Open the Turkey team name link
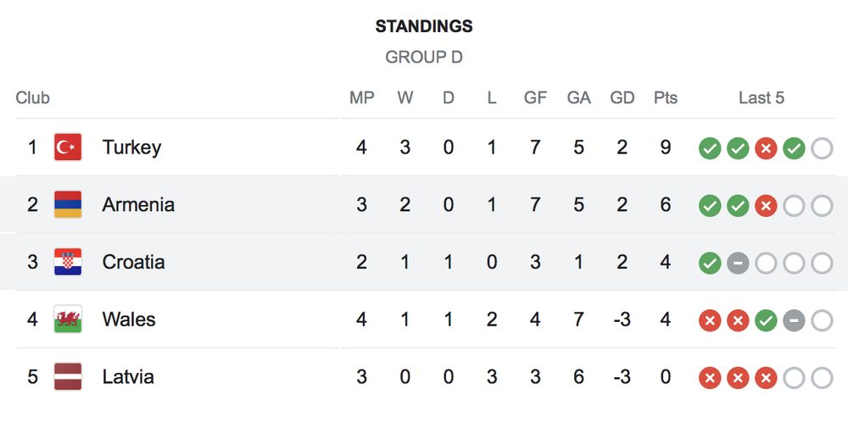 (x=131, y=147)
